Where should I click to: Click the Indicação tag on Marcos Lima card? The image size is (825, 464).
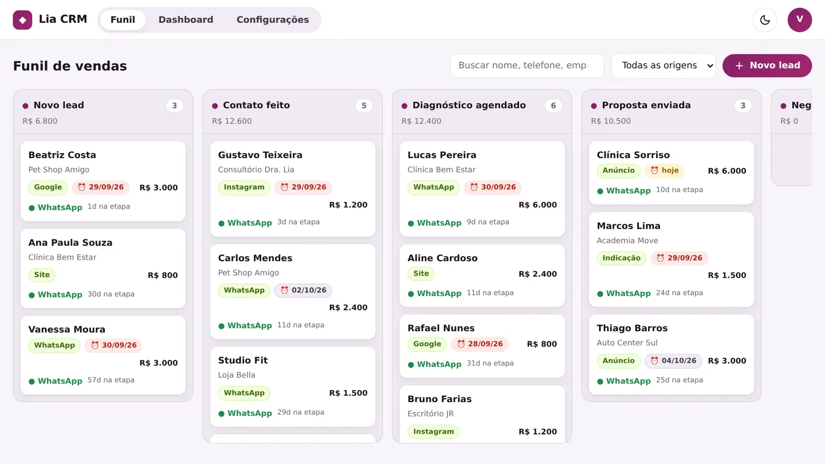[x=622, y=258]
